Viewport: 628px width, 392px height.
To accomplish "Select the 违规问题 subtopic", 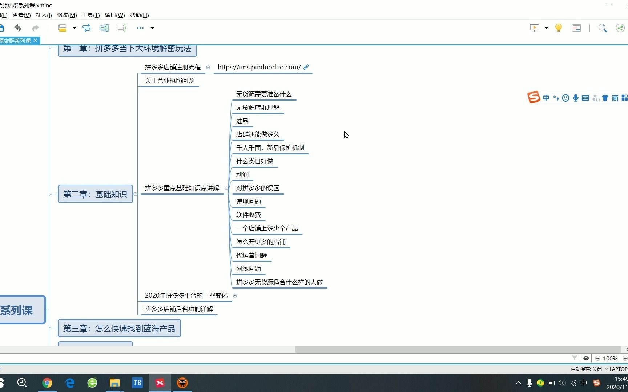I will (249, 201).
